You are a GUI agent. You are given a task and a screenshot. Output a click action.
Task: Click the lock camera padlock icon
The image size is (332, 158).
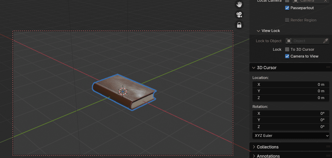239,25
